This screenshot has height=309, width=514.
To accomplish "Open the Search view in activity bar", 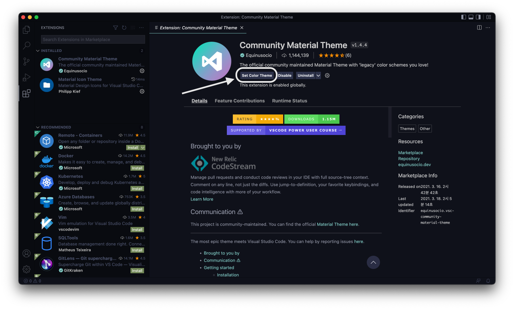I will pyautogui.click(x=26, y=46).
